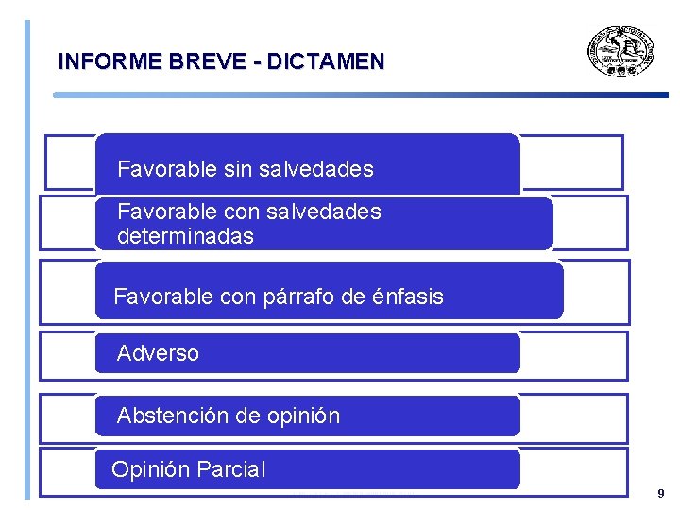Image resolution: width=680 pixels, height=510 pixels.
Task: Click white box right of salvedades determinadas
Action: pos(590,223)
